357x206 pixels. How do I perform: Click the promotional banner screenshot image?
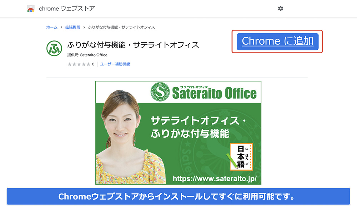pyautogui.click(x=178, y=133)
